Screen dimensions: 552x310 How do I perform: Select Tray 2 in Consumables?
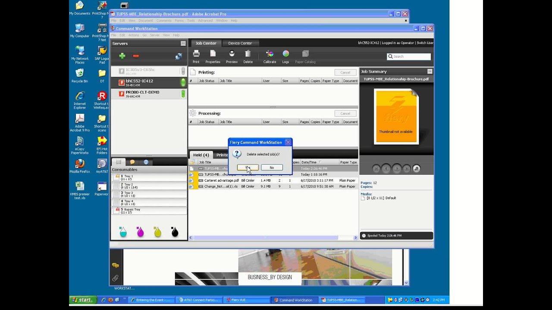point(149,186)
